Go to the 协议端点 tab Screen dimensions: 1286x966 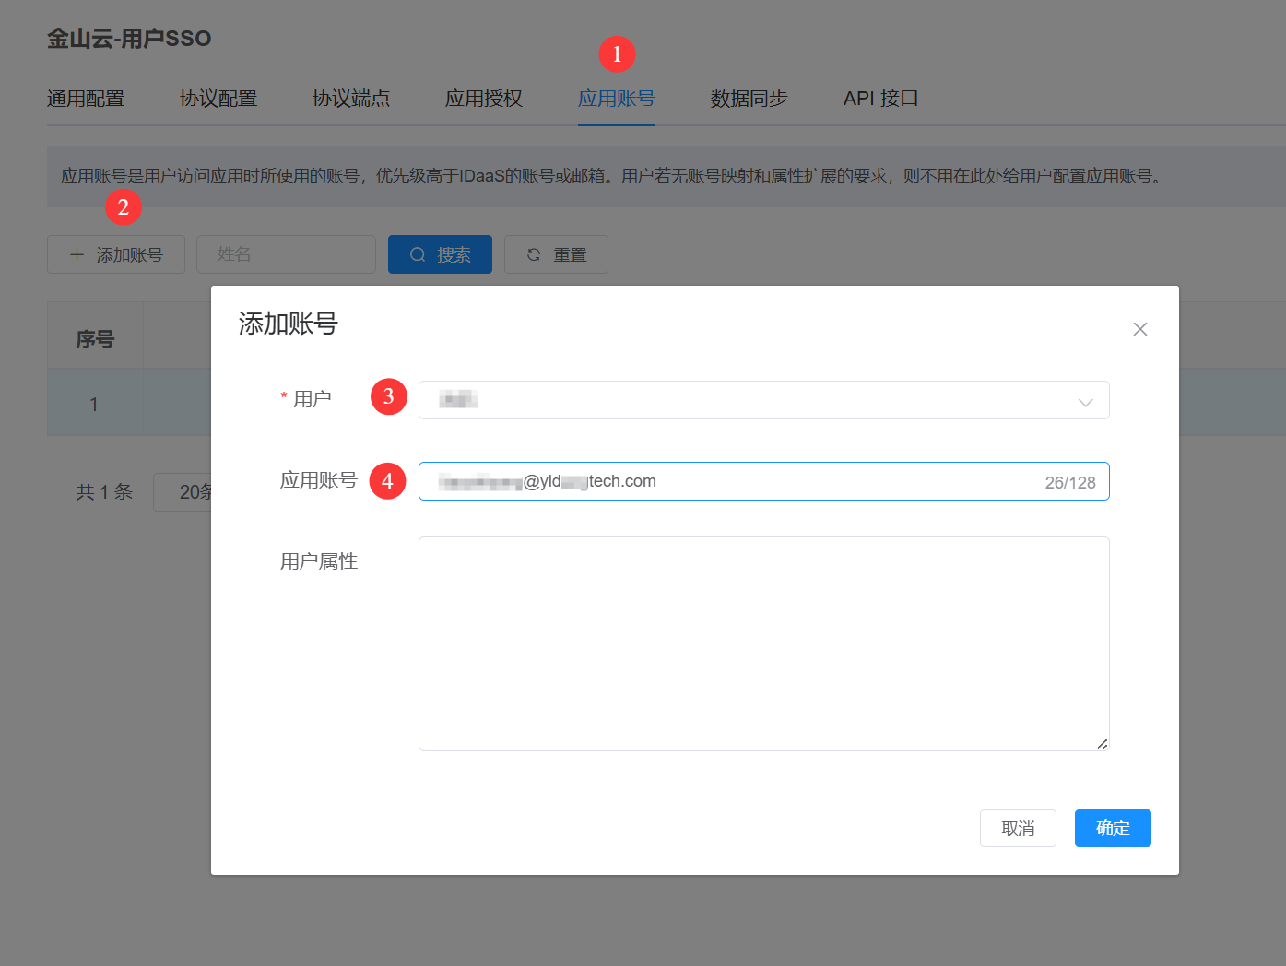click(351, 99)
